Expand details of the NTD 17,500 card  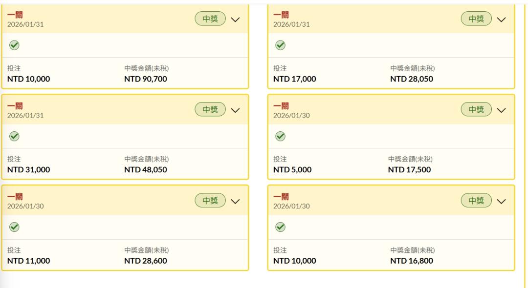(x=501, y=110)
